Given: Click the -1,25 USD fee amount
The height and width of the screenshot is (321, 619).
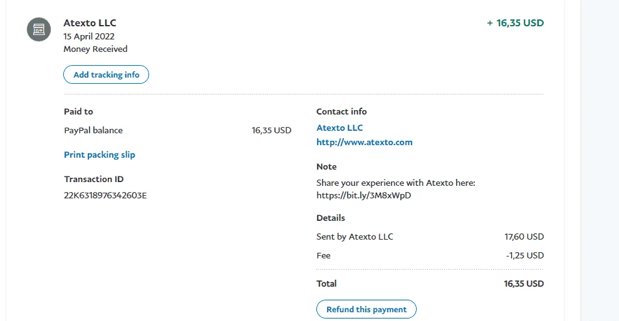Looking at the screenshot, I should pyautogui.click(x=525, y=255).
